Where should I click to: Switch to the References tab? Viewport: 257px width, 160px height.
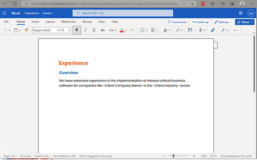[x=68, y=22]
